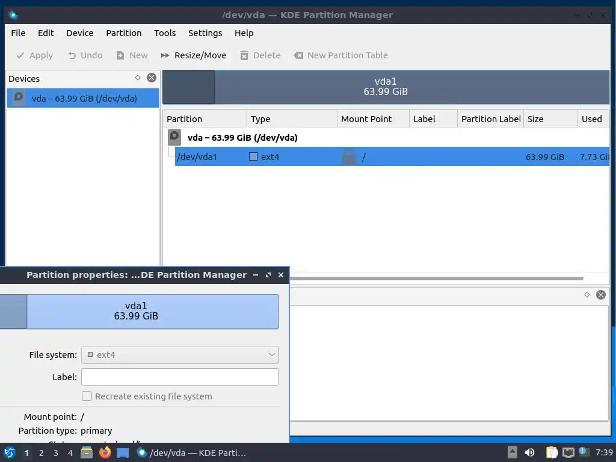
Task: Click vda1 bar in Partition properties dialog
Action: point(139,311)
